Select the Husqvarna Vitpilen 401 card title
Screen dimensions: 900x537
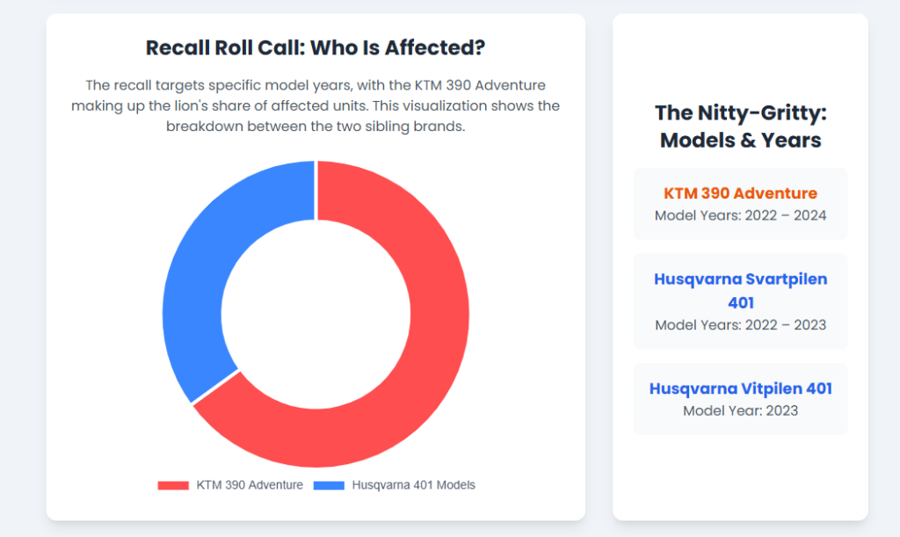pos(740,388)
